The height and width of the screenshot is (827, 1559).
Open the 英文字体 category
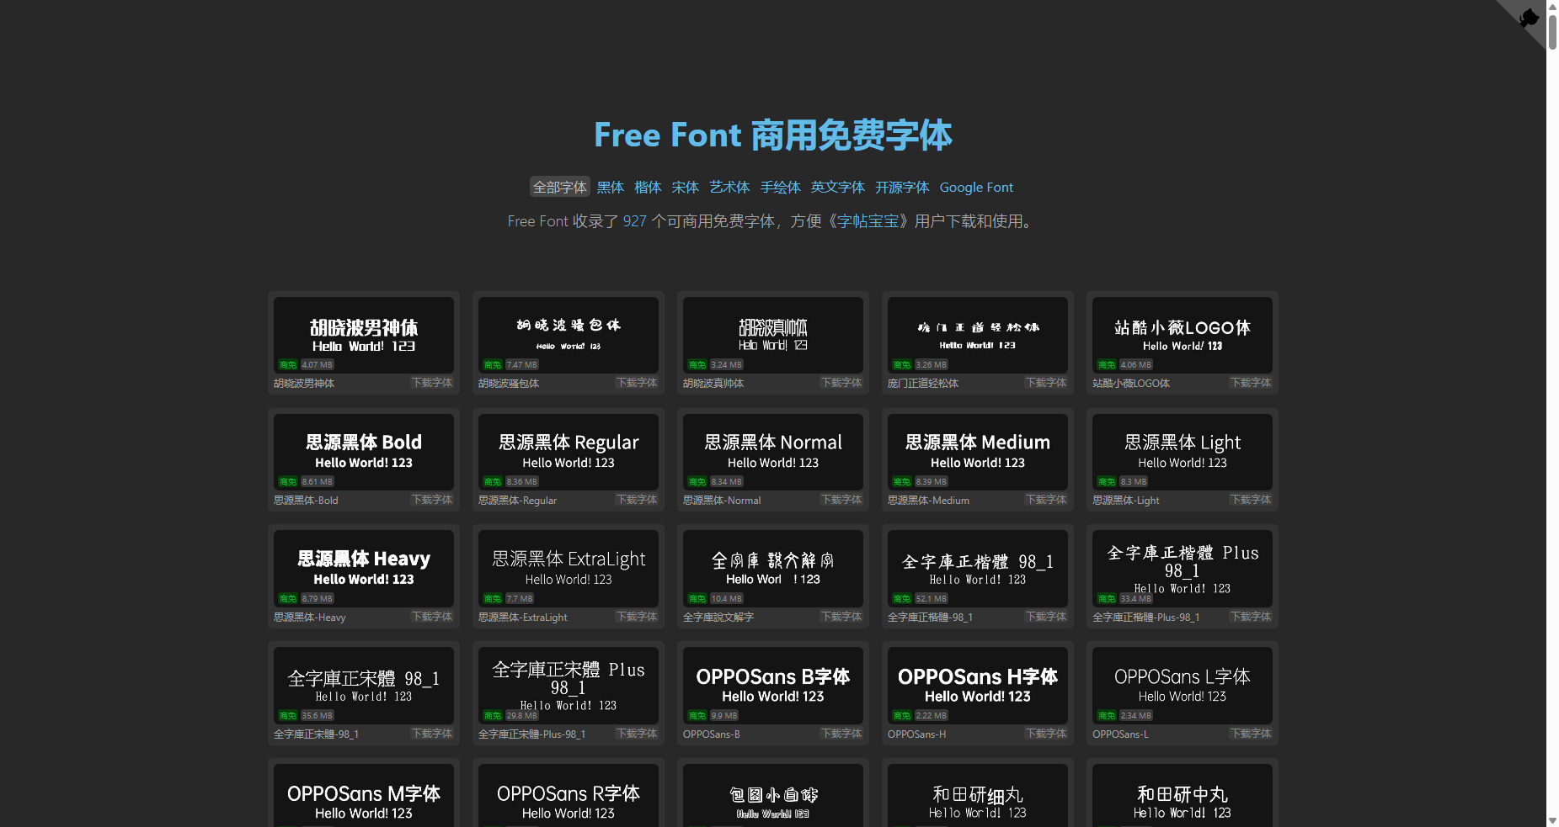[838, 187]
